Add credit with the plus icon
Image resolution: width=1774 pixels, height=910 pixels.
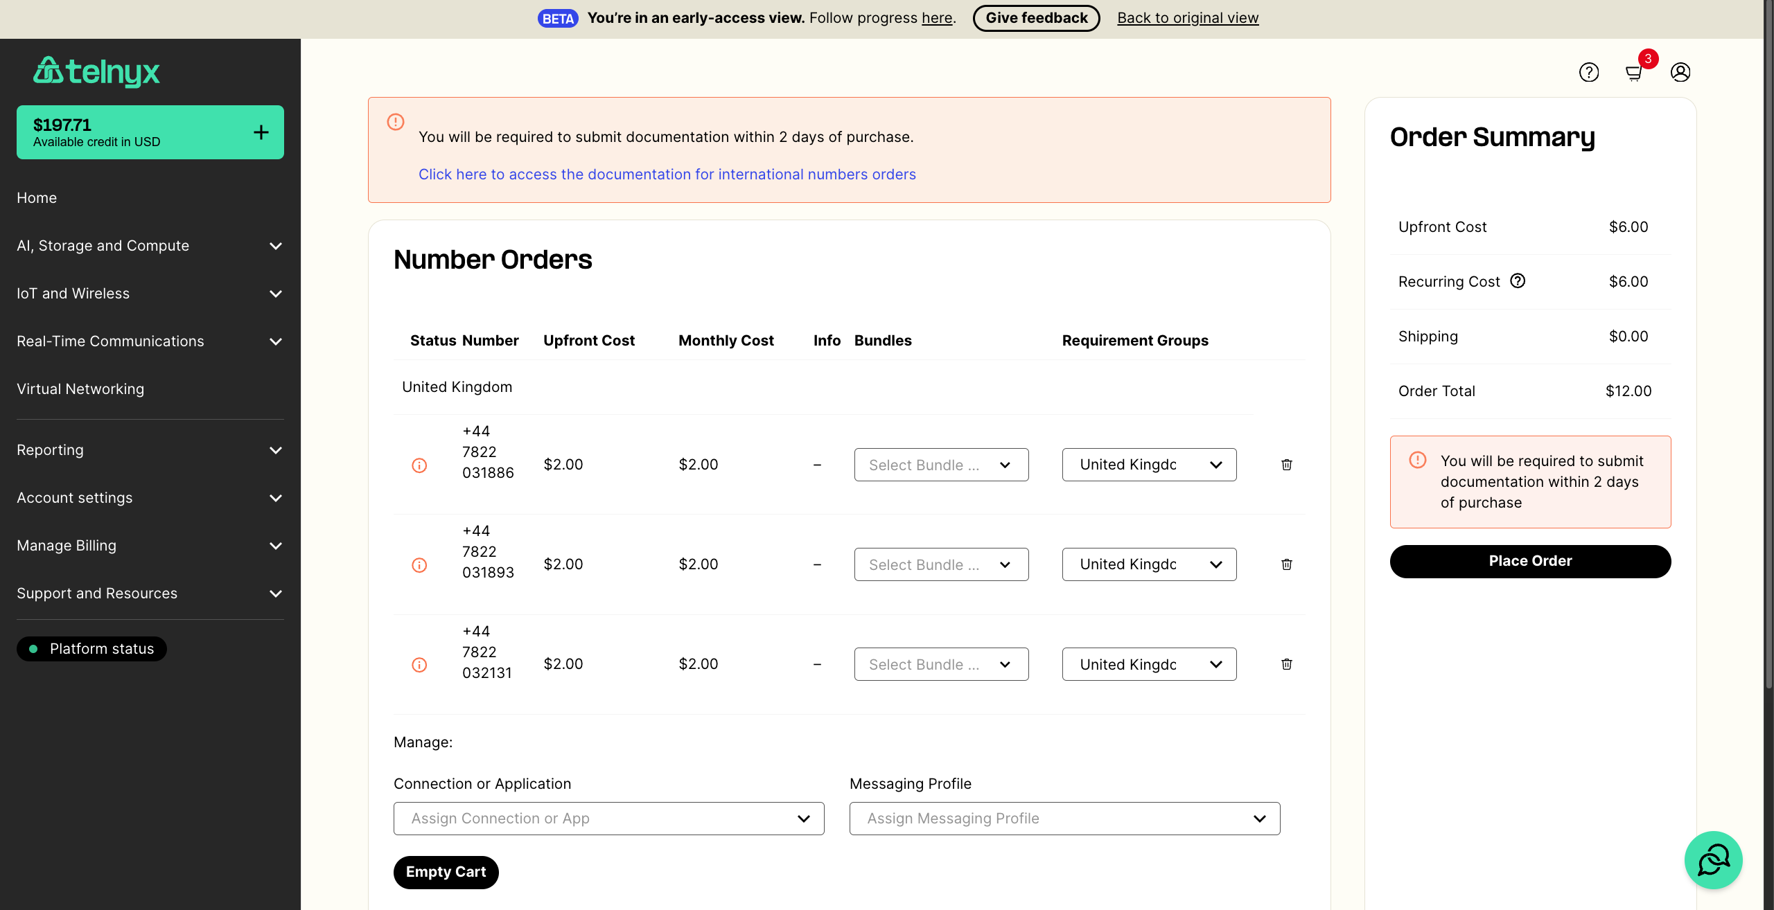(261, 132)
